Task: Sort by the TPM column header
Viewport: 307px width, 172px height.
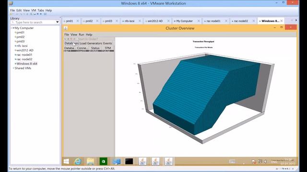Action: [x=107, y=48]
